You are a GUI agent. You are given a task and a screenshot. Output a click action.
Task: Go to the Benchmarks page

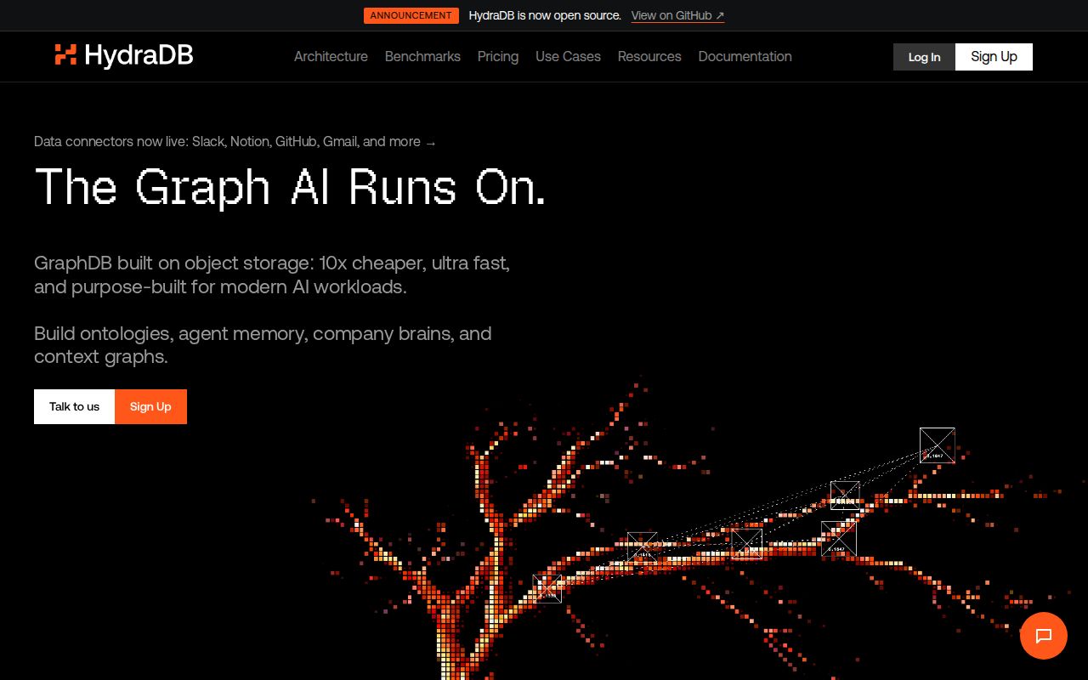coord(422,56)
